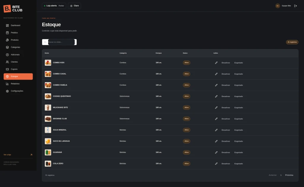Deactivate Guaraná via Desativar
The height and width of the screenshot is (187, 304).
tap(226, 153)
